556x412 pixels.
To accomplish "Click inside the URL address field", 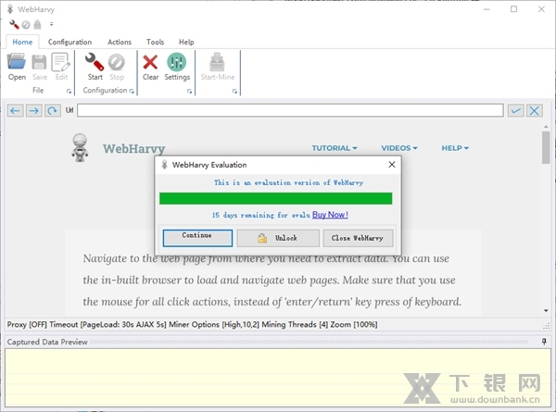I will [x=290, y=110].
